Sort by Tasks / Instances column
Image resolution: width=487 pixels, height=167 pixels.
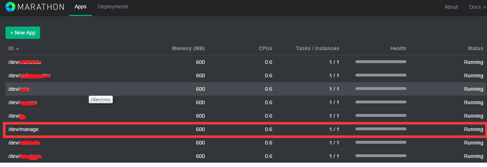(x=317, y=48)
